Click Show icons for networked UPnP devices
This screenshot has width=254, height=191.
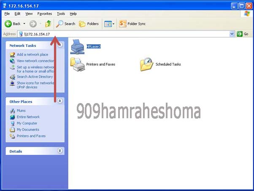pos(35,85)
